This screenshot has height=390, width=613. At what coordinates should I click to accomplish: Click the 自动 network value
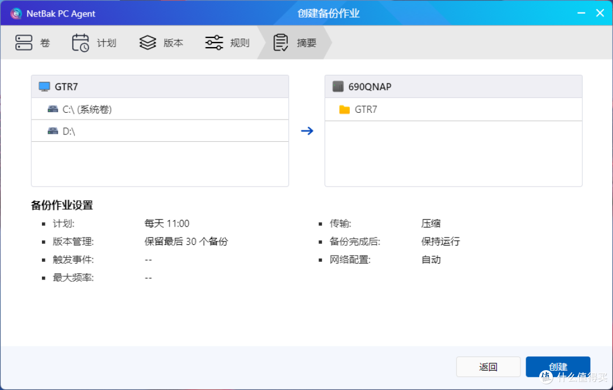point(431,260)
